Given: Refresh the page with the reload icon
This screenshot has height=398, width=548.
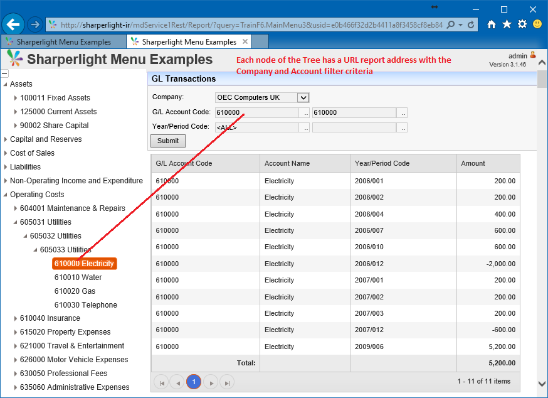Looking at the screenshot, I should pos(471,24).
